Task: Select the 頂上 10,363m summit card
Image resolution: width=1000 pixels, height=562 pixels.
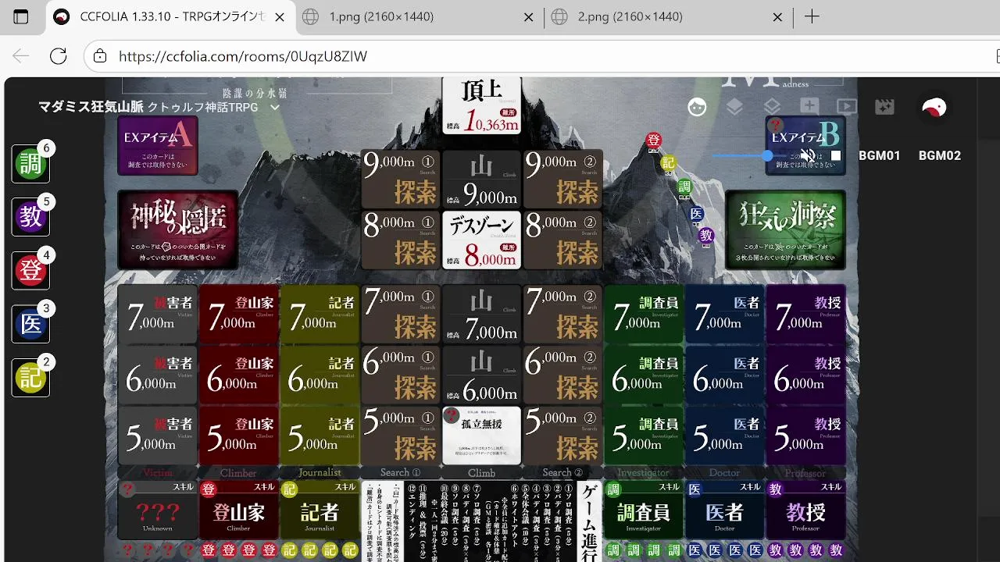Action: click(481, 105)
